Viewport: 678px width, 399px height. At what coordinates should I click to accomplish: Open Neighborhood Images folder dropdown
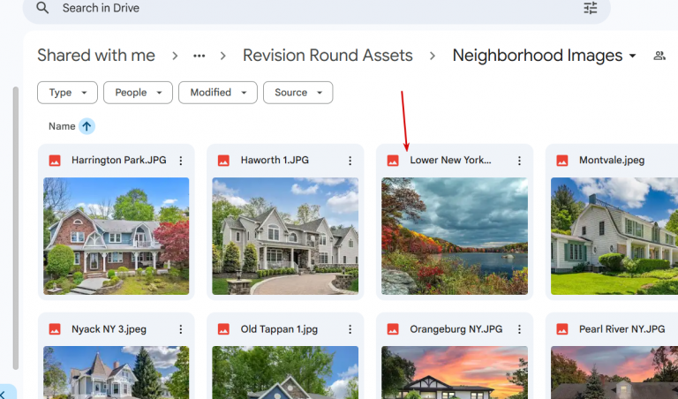click(x=545, y=56)
